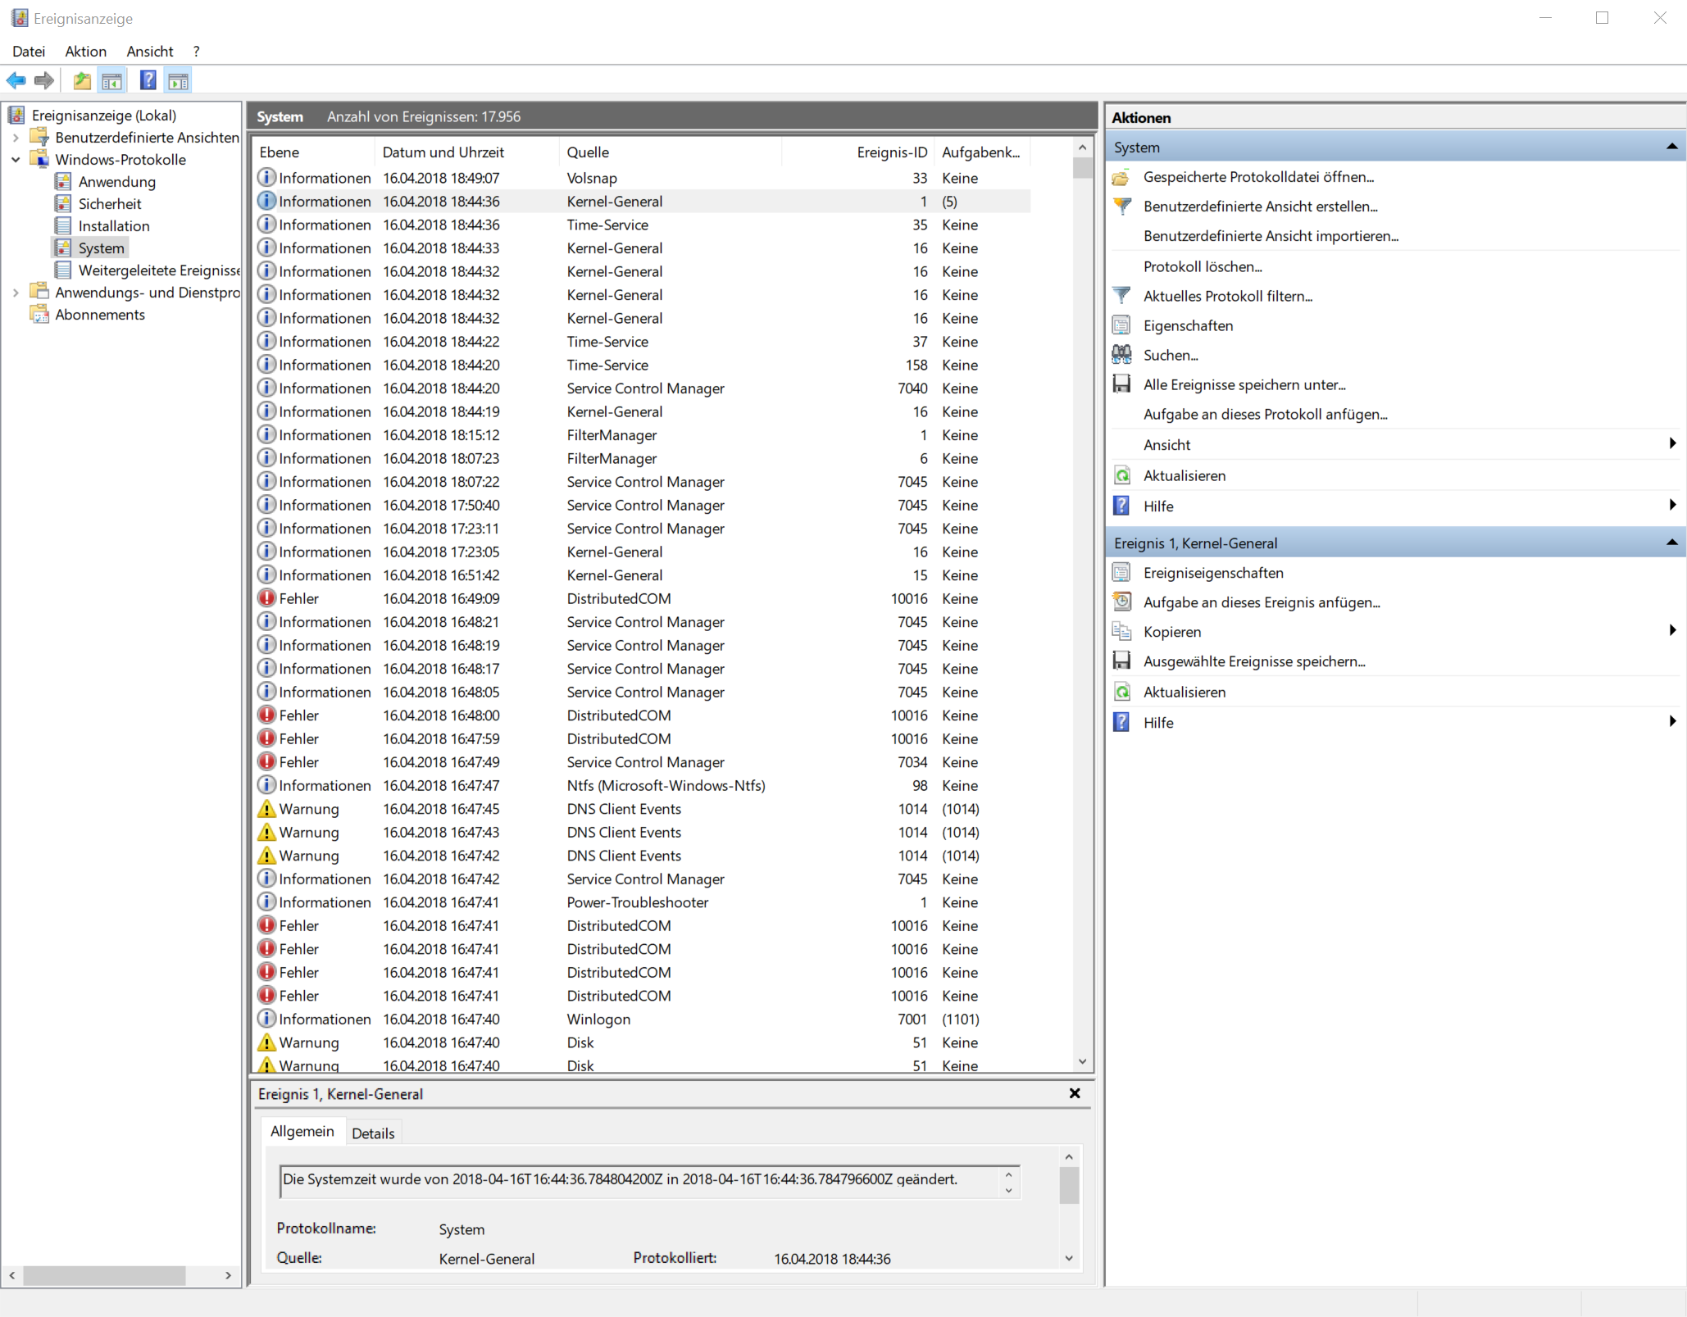Open Hilfe under Ereignis 1 actions
The image size is (1687, 1317).
(1158, 723)
